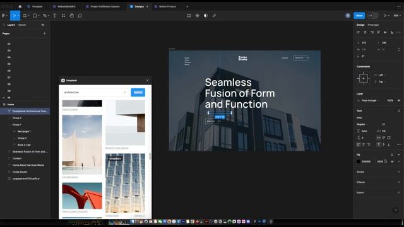Select the Comment tool

point(80,16)
